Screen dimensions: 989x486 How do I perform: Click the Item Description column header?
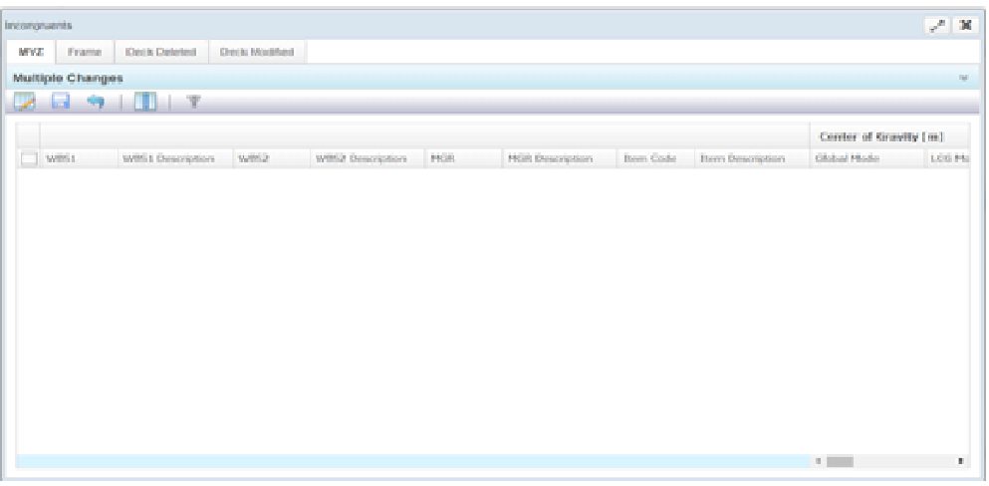click(752, 159)
